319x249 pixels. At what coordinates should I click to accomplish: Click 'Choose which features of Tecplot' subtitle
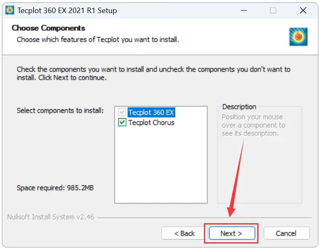98,39
